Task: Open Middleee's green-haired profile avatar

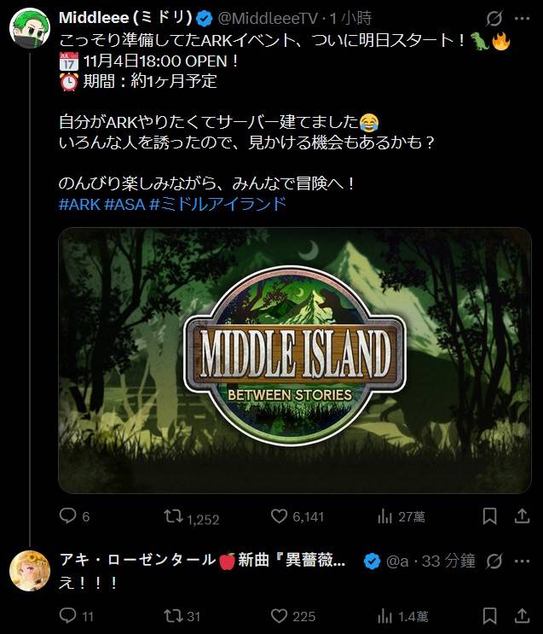Action: pos(30,28)
